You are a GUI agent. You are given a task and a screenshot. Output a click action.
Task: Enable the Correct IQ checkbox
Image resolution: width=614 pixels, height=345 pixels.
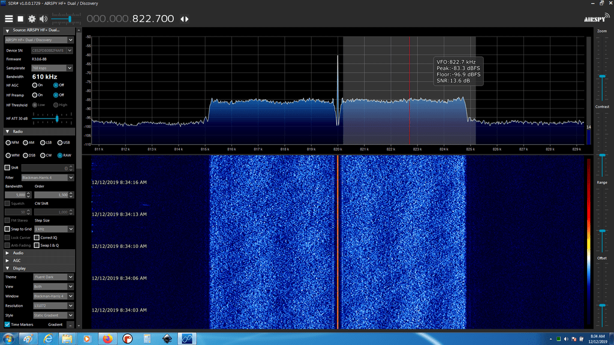[37, 237]
